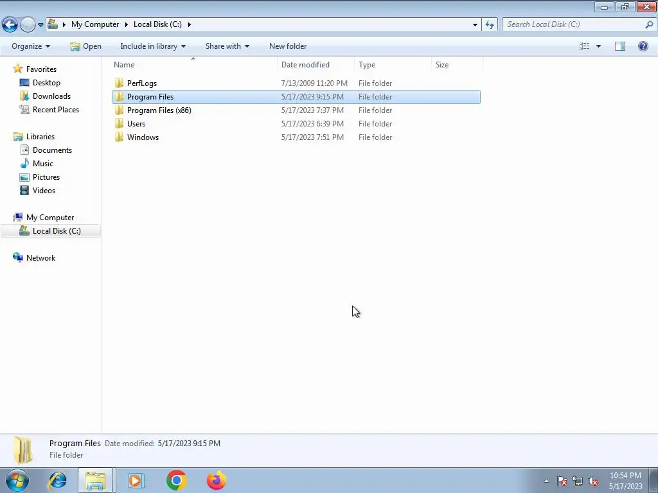
Task: Open the Music library
Action: point(43,164)
